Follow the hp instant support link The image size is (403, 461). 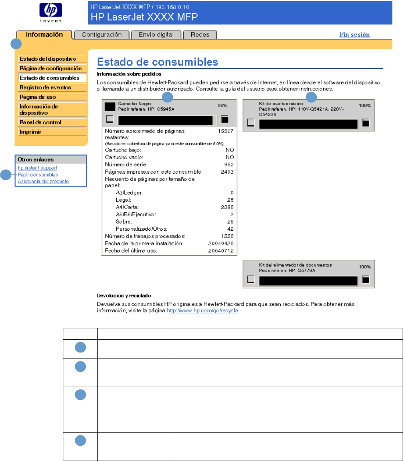click(38, 168)
